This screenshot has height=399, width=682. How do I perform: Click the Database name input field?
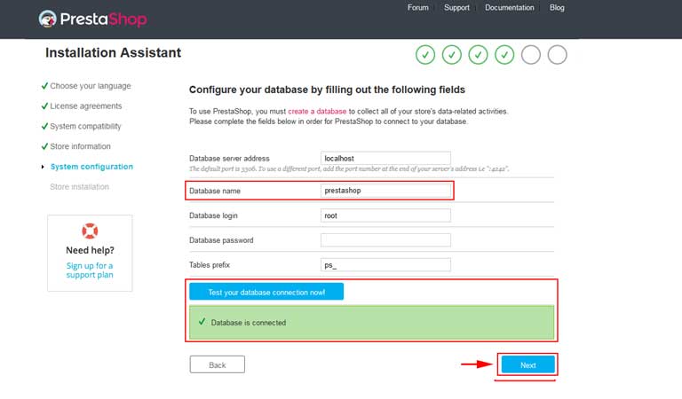[x=385, y=190]
